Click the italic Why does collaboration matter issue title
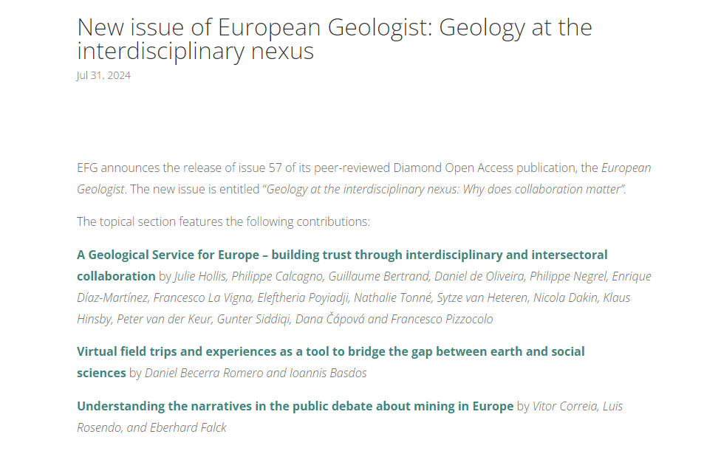The height and width of the screenshot is (451, 704). click(x=445, y=189)
